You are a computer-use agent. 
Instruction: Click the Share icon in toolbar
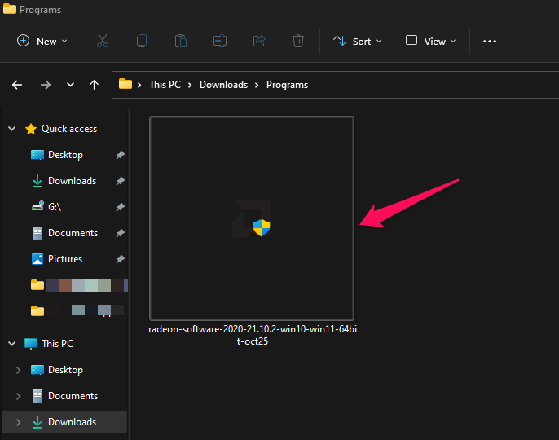point(259,42)
